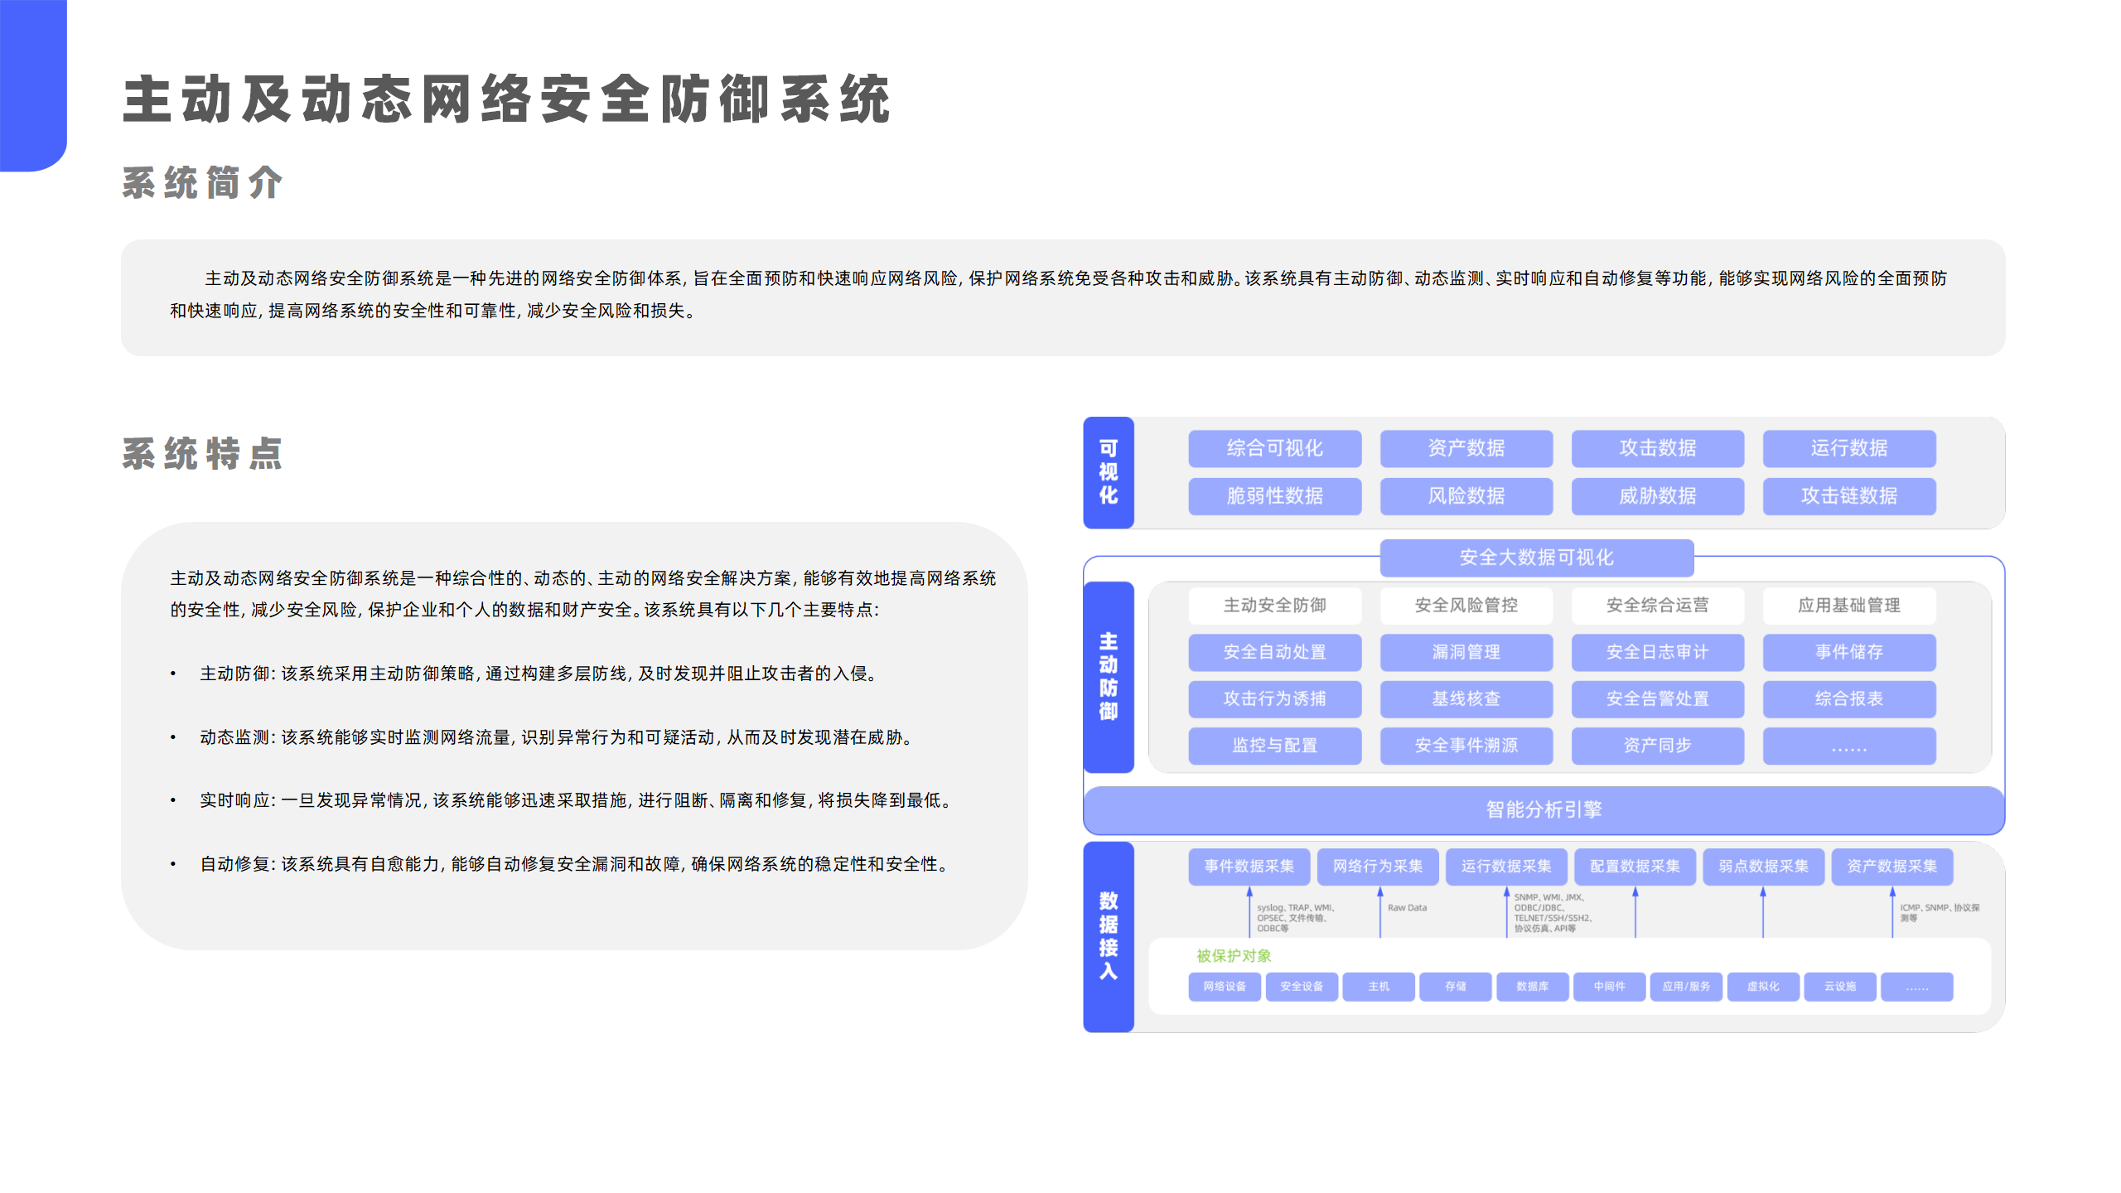This screenshot has width=2121, height=1193.
Task: Click the 安全事件溯源 box
Action: click(x=1466, y=746)
